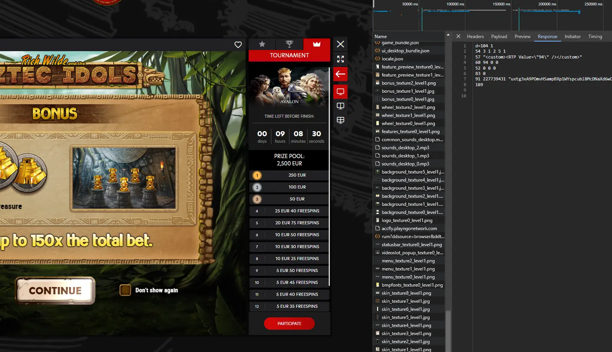Select sounds_desktop_0.mp3 request

pos(409,164)
